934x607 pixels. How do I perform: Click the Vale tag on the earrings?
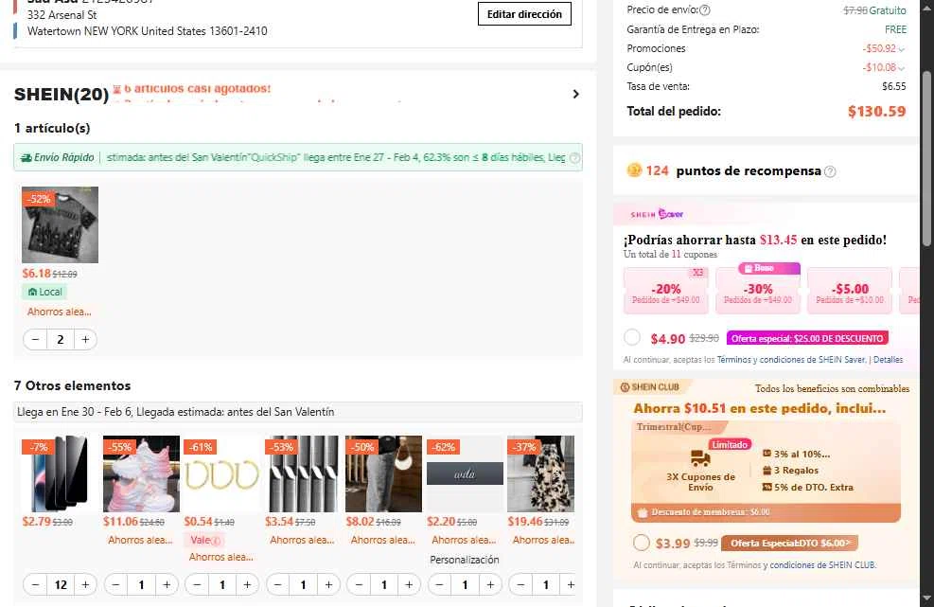205,540
